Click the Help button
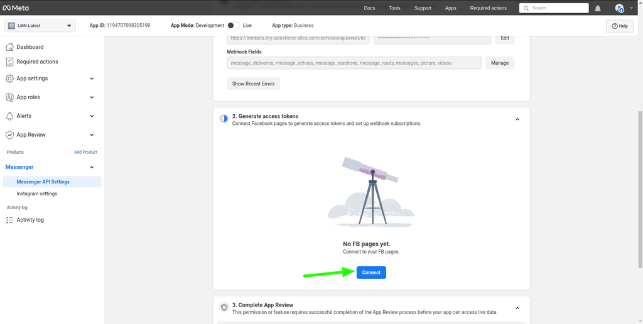Viewport: 643px width, 324px height. 620,26
